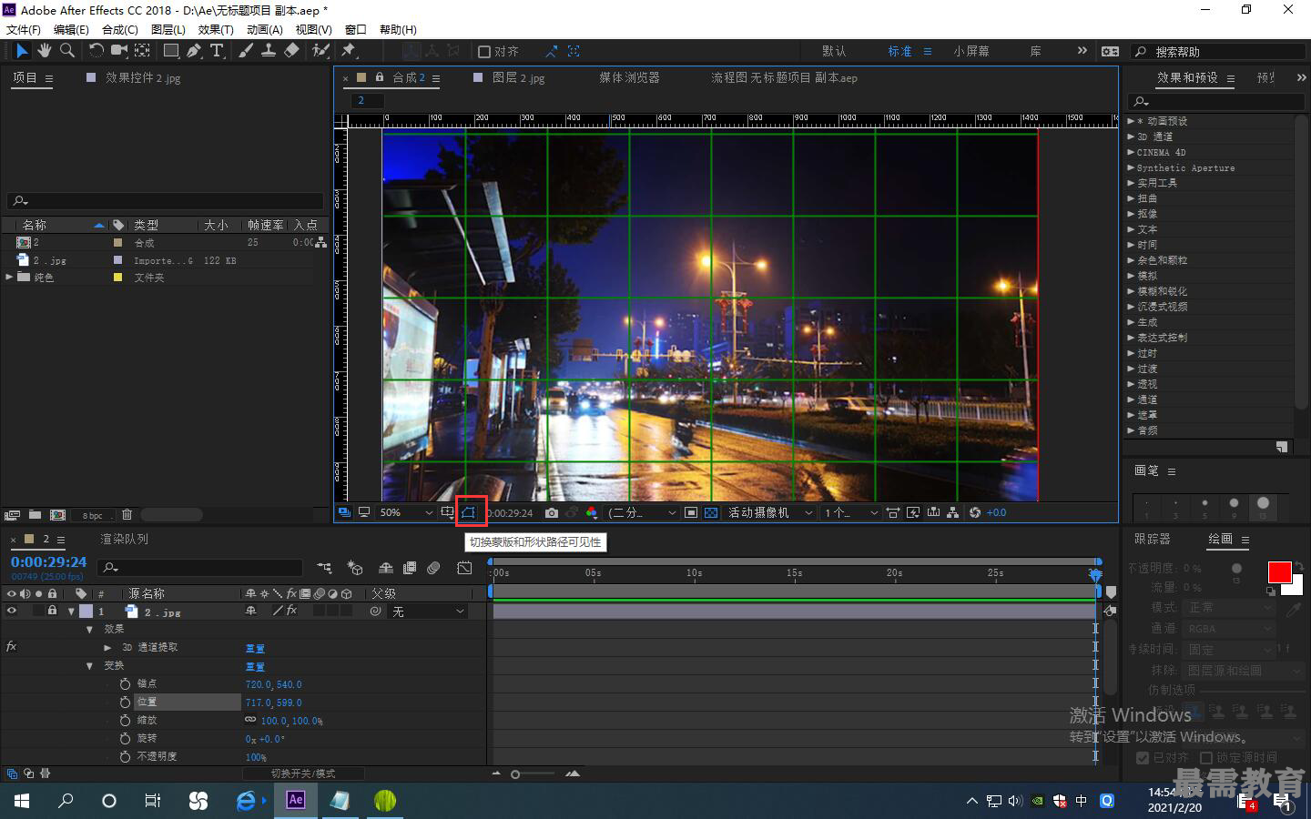
Task: Toggle the transparency grid button
Action: coord(711,512)
